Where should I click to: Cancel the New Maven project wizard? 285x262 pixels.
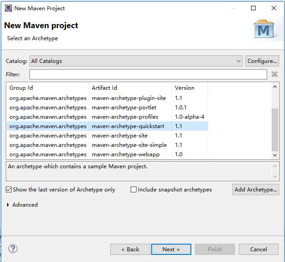tap(259, 249)
